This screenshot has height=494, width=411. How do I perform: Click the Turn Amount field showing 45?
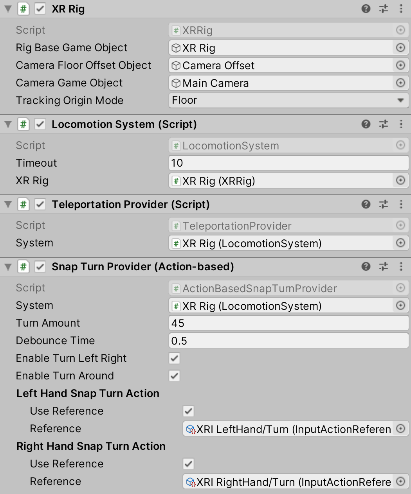click(288, 323)
